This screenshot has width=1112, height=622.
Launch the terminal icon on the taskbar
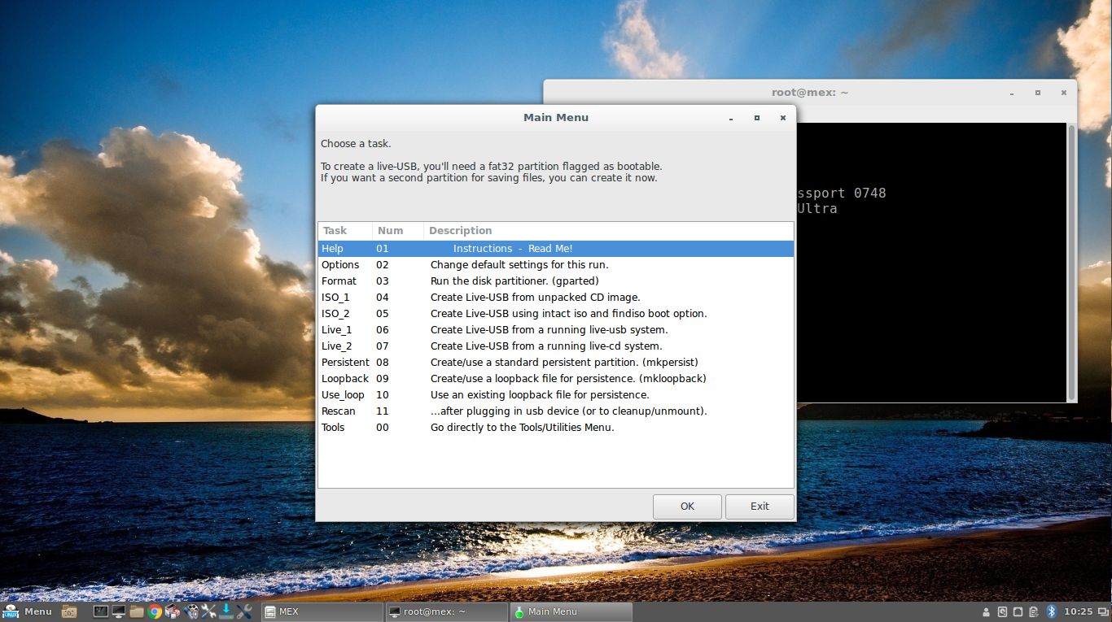pos(100,611)
